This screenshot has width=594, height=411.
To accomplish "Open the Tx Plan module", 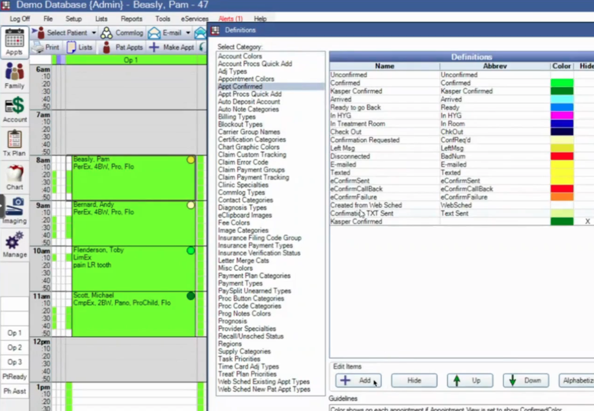I will (14, 144).
